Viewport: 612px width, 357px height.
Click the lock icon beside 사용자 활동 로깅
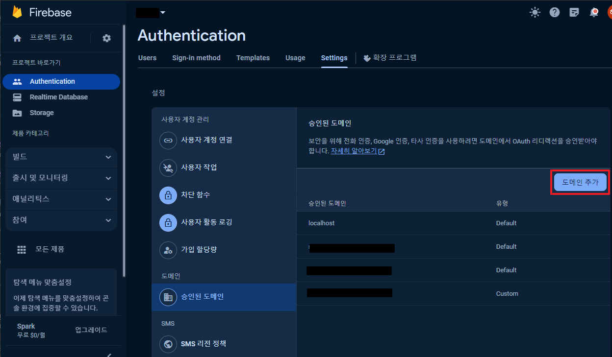(x=168, y=222)
